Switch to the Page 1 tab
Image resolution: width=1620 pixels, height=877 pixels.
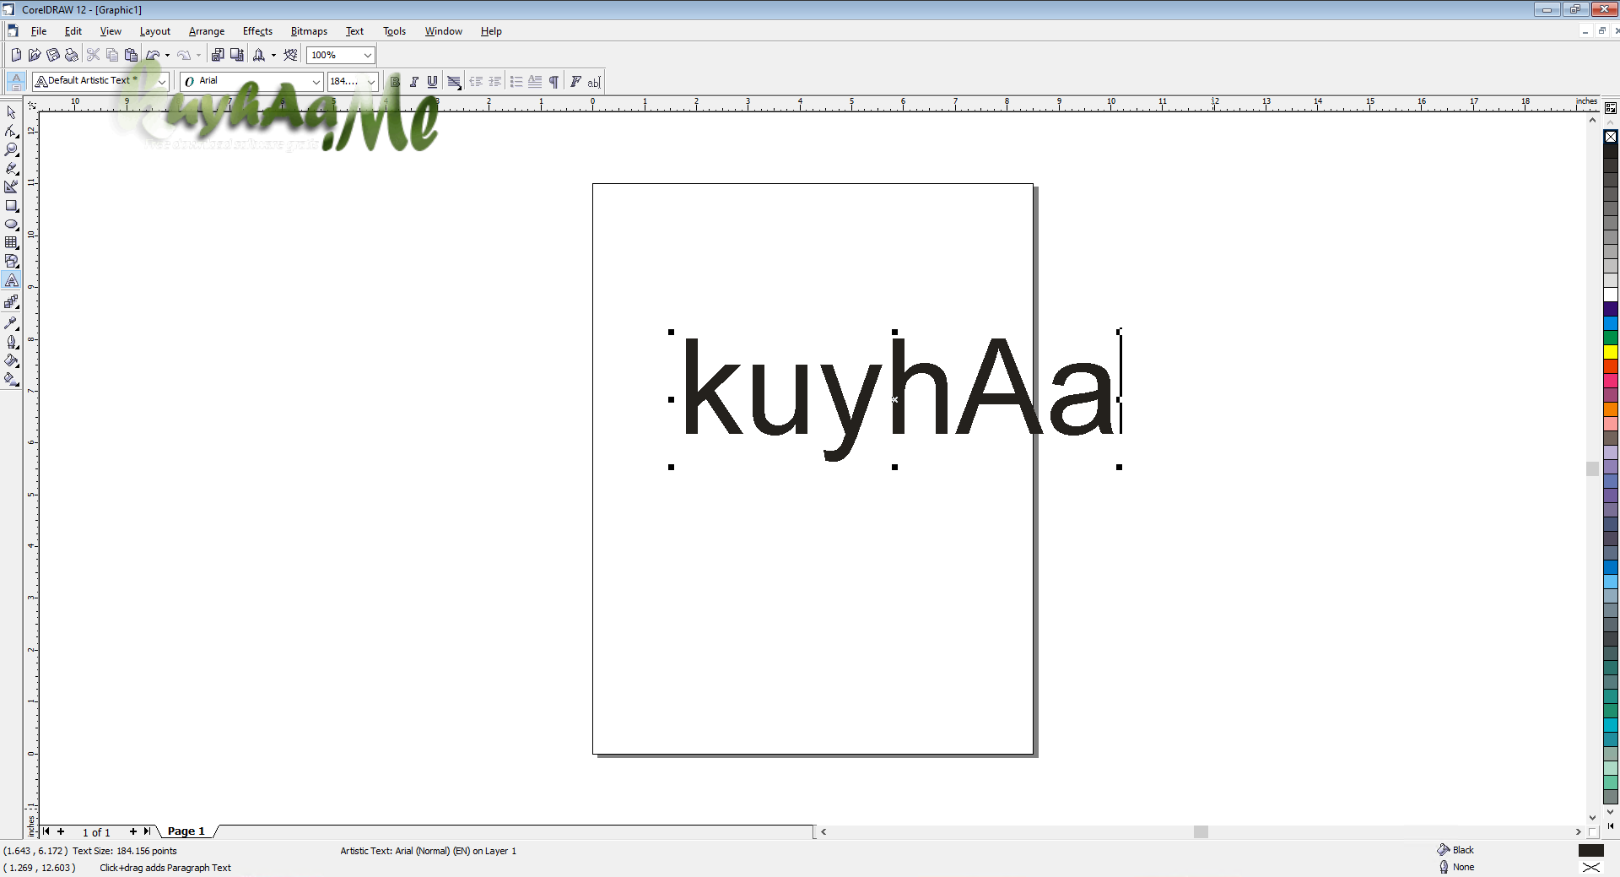(x=186, y=831)
